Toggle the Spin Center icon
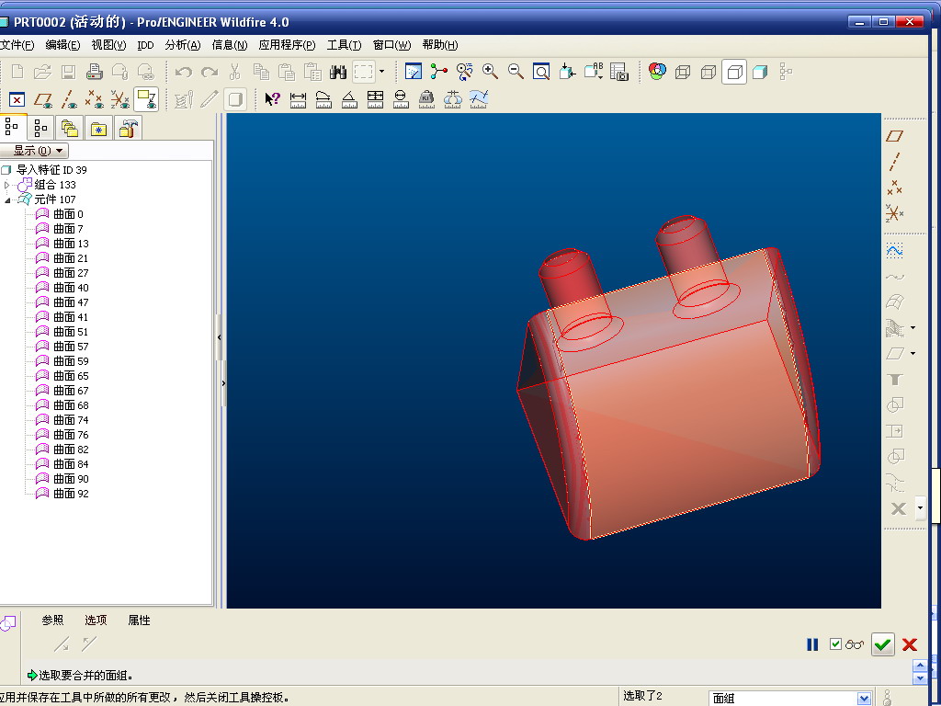This screenshot has width=941, height=706. [438, 72]
